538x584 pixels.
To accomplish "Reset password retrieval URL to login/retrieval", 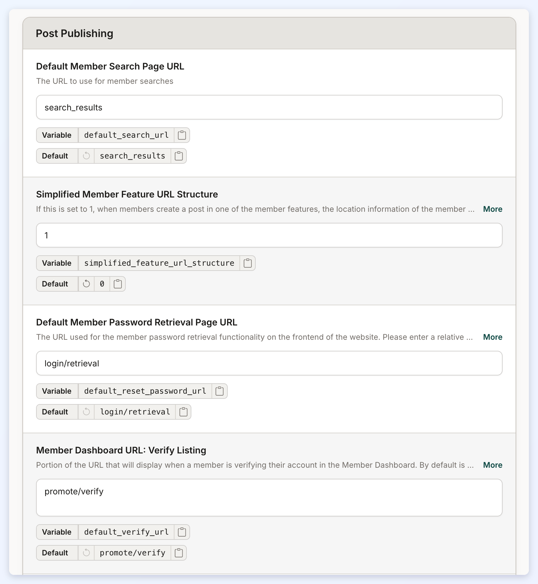I will (86, 412).
